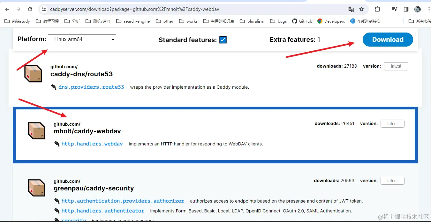Image resolution: width=431 pixels, height=222 pixels.
Task: Open media control icon in toolbar
Action: [395, 9]
